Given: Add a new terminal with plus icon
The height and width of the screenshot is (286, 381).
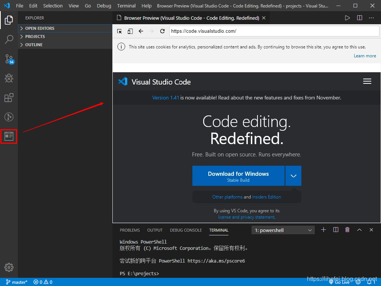Looking at the screenshot, I should (323, 230).
